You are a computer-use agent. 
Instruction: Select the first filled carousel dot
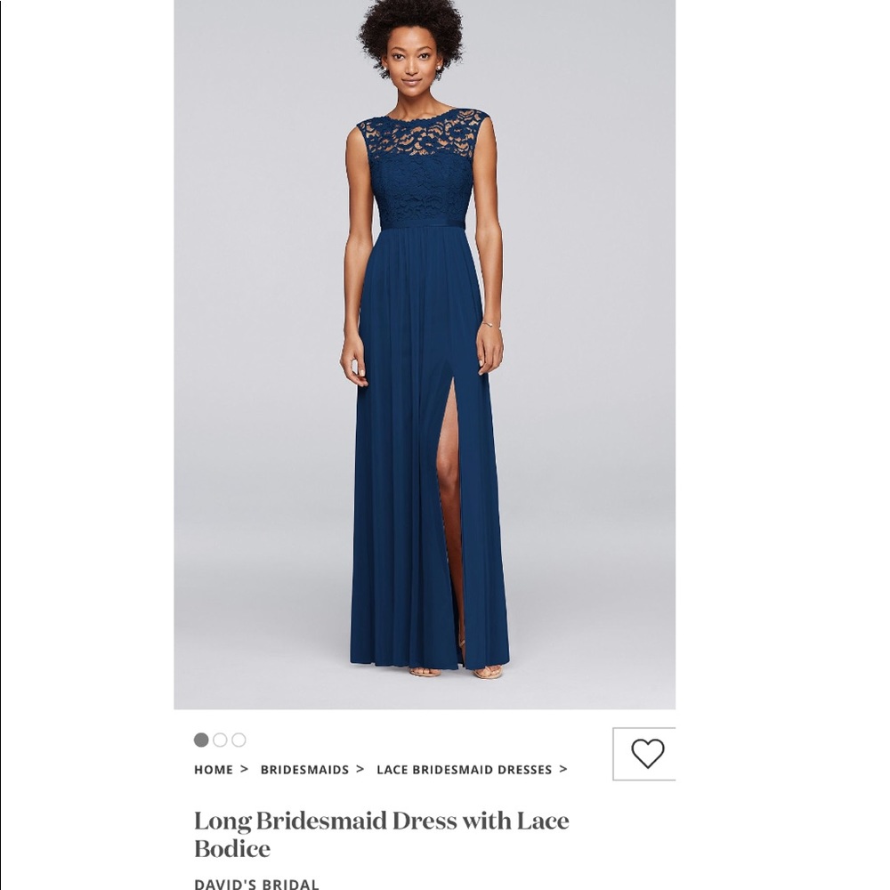coord(201,740)
